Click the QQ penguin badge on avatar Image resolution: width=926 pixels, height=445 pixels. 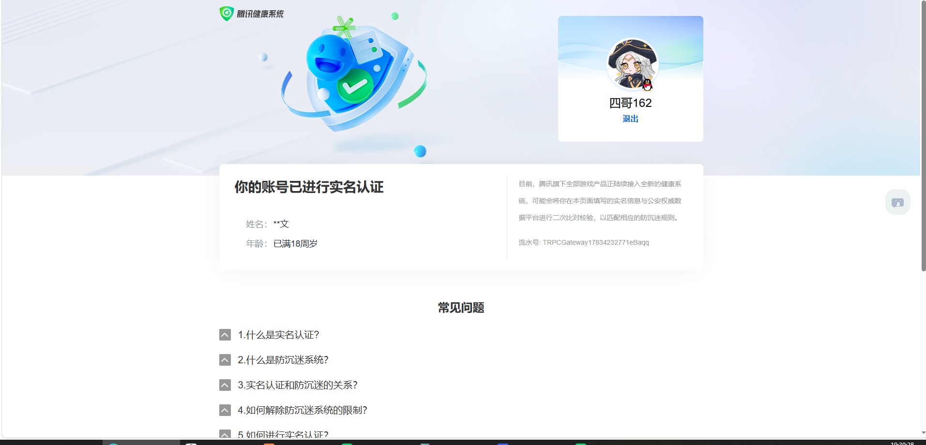[647, 85]
